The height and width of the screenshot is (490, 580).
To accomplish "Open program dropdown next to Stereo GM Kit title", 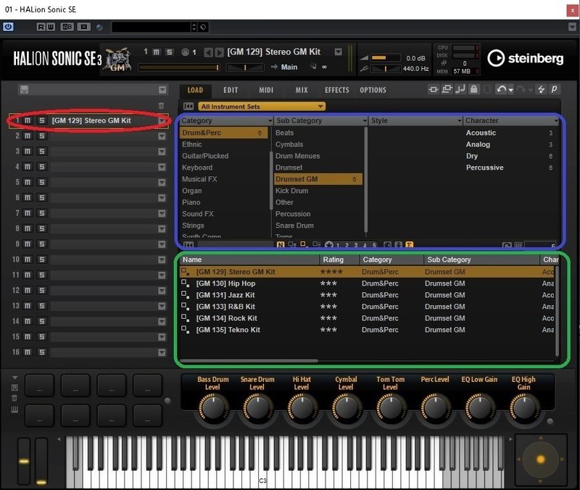I will click(x=338, y=51).
